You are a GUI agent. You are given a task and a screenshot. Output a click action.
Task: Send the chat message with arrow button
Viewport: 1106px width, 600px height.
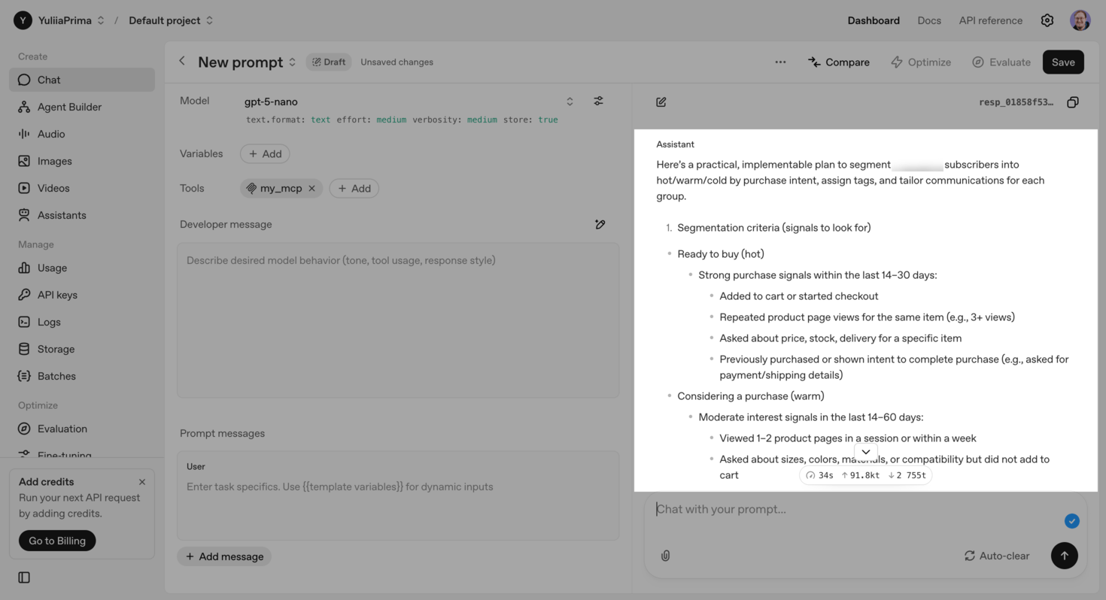pos(1064,556)
